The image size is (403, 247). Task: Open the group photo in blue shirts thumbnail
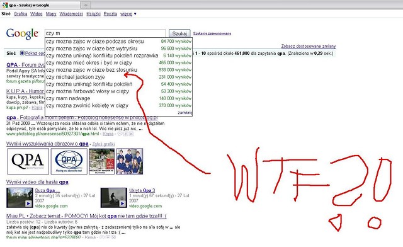pyautogui.click(x=130, y=161)
